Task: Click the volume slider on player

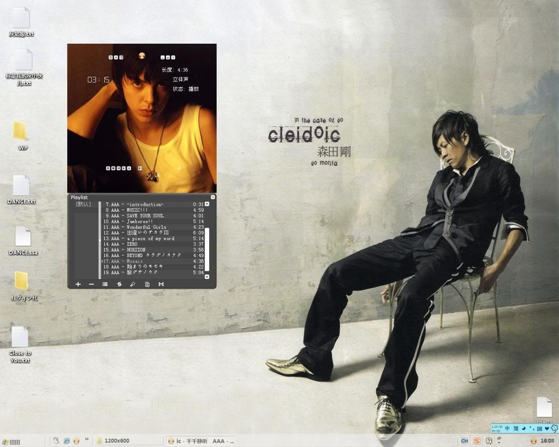Action: tap(179, 168)
